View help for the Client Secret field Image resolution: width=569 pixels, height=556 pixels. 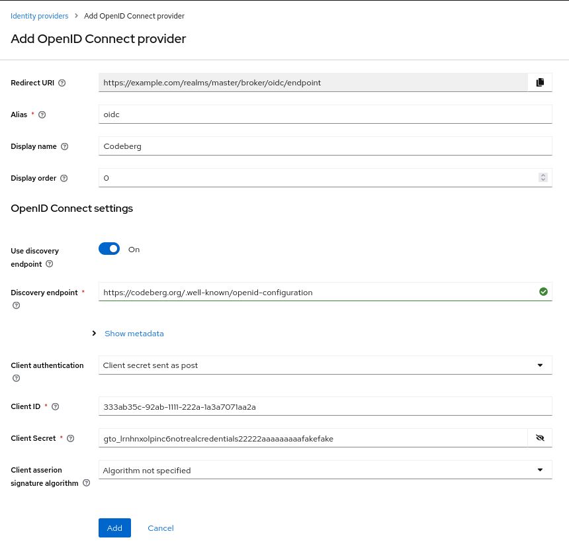tap(70, 438)
